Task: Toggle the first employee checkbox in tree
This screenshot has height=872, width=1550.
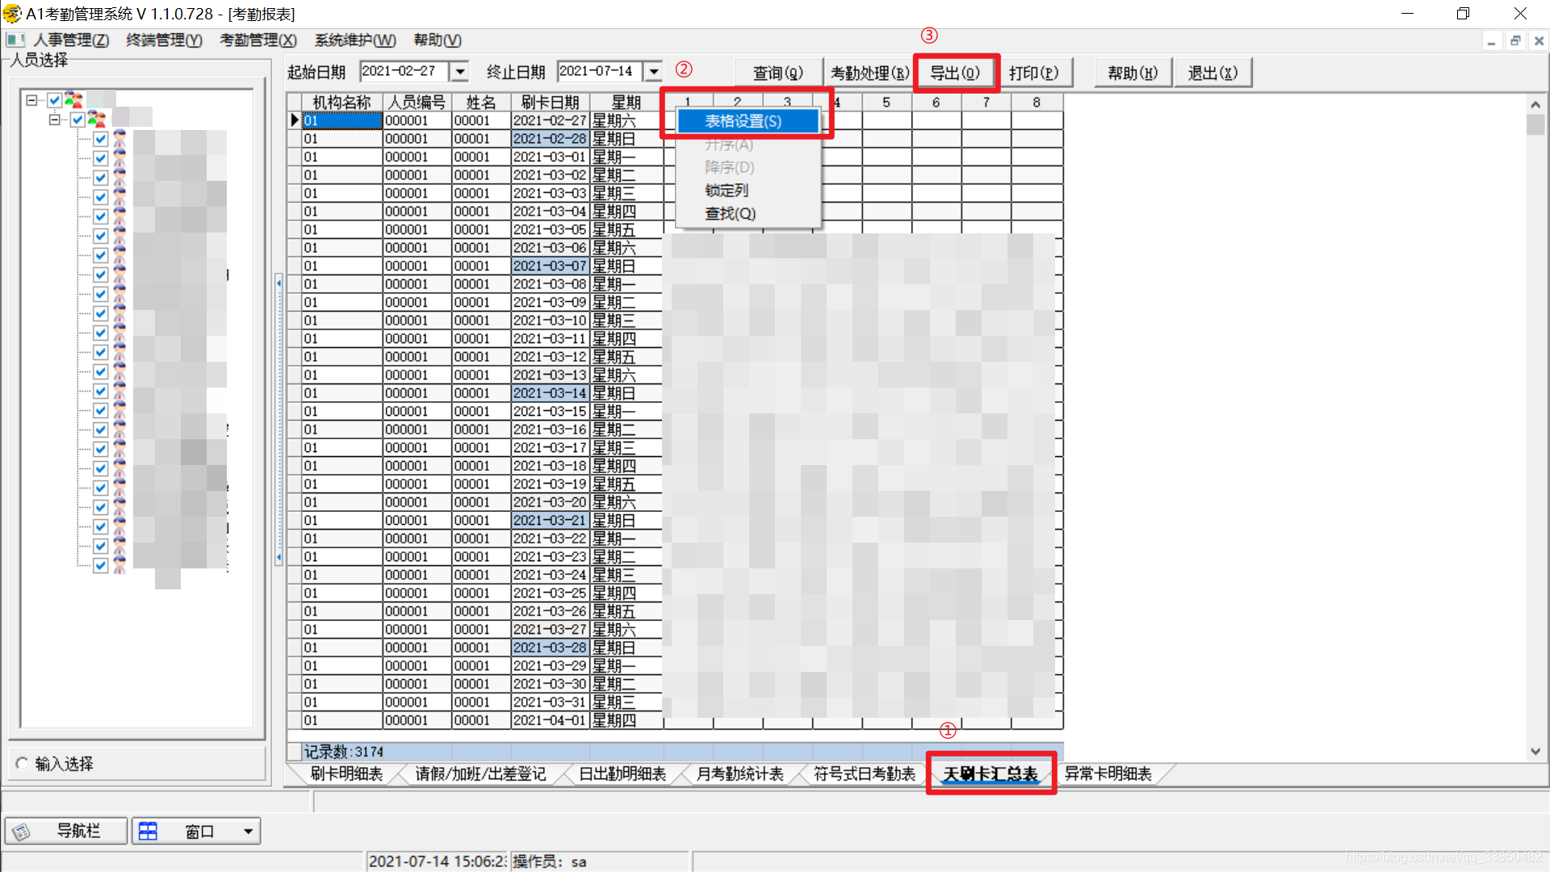Action: click(x=101, y=139)
